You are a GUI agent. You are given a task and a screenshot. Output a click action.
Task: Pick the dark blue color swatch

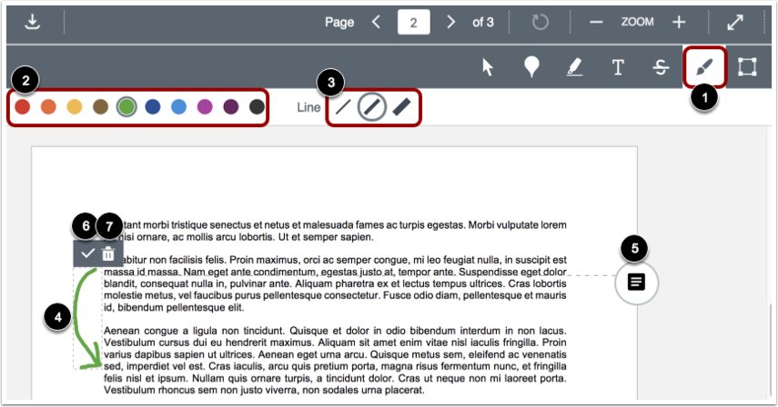(x=153, y=106)
